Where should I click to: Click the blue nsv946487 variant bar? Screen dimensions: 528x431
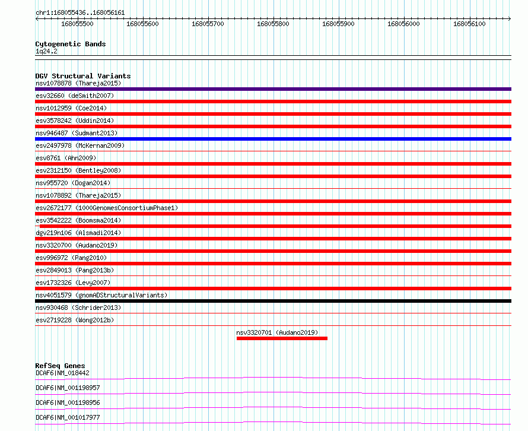273,139
